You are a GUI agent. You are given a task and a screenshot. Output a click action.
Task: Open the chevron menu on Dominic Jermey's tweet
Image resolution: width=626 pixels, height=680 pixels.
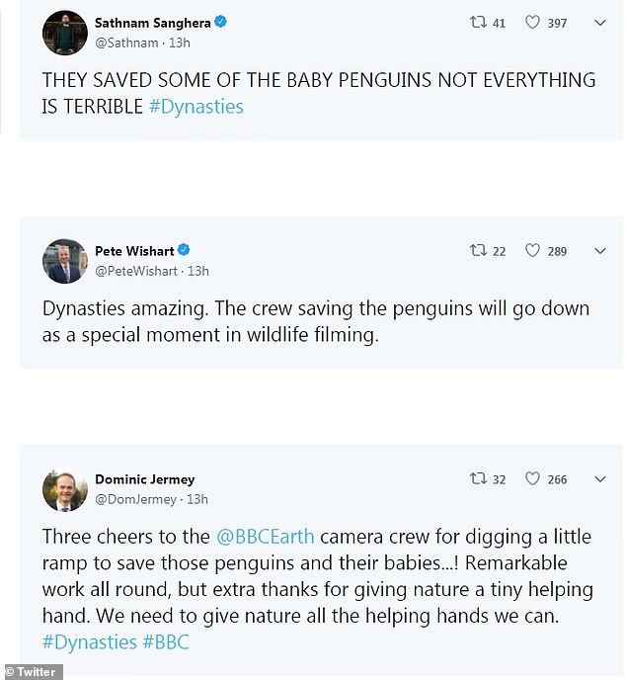point(599,479)
